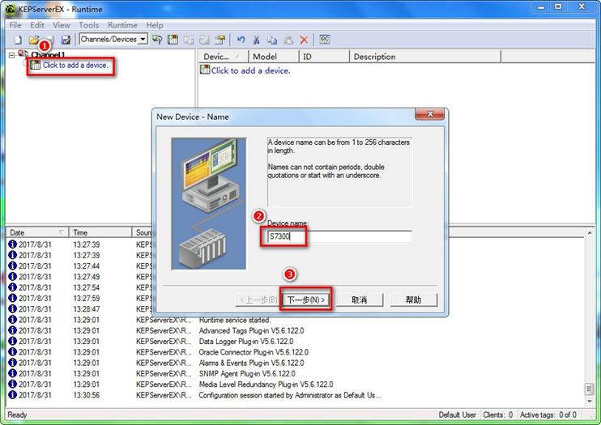Screen dimensions: 601x425
Task: Click the Save As disk icon
Action: pyautogui.click(x=66, y=40)
